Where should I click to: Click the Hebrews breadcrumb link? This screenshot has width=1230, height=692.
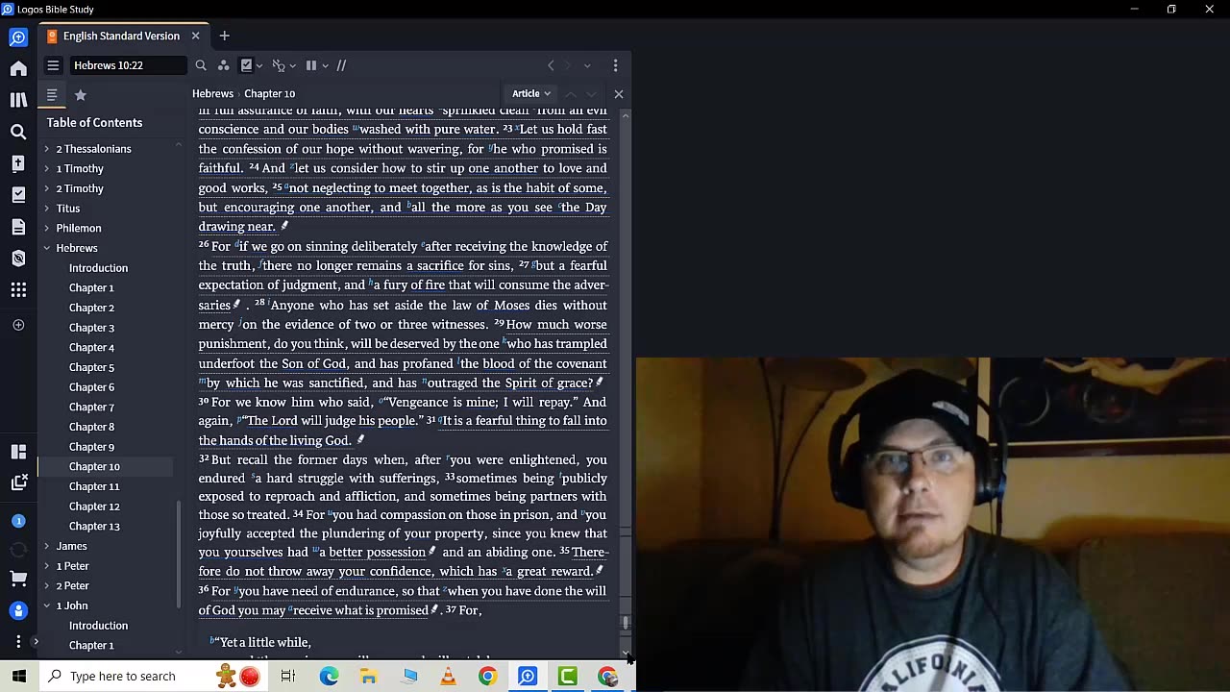click(x=212, y=93)
